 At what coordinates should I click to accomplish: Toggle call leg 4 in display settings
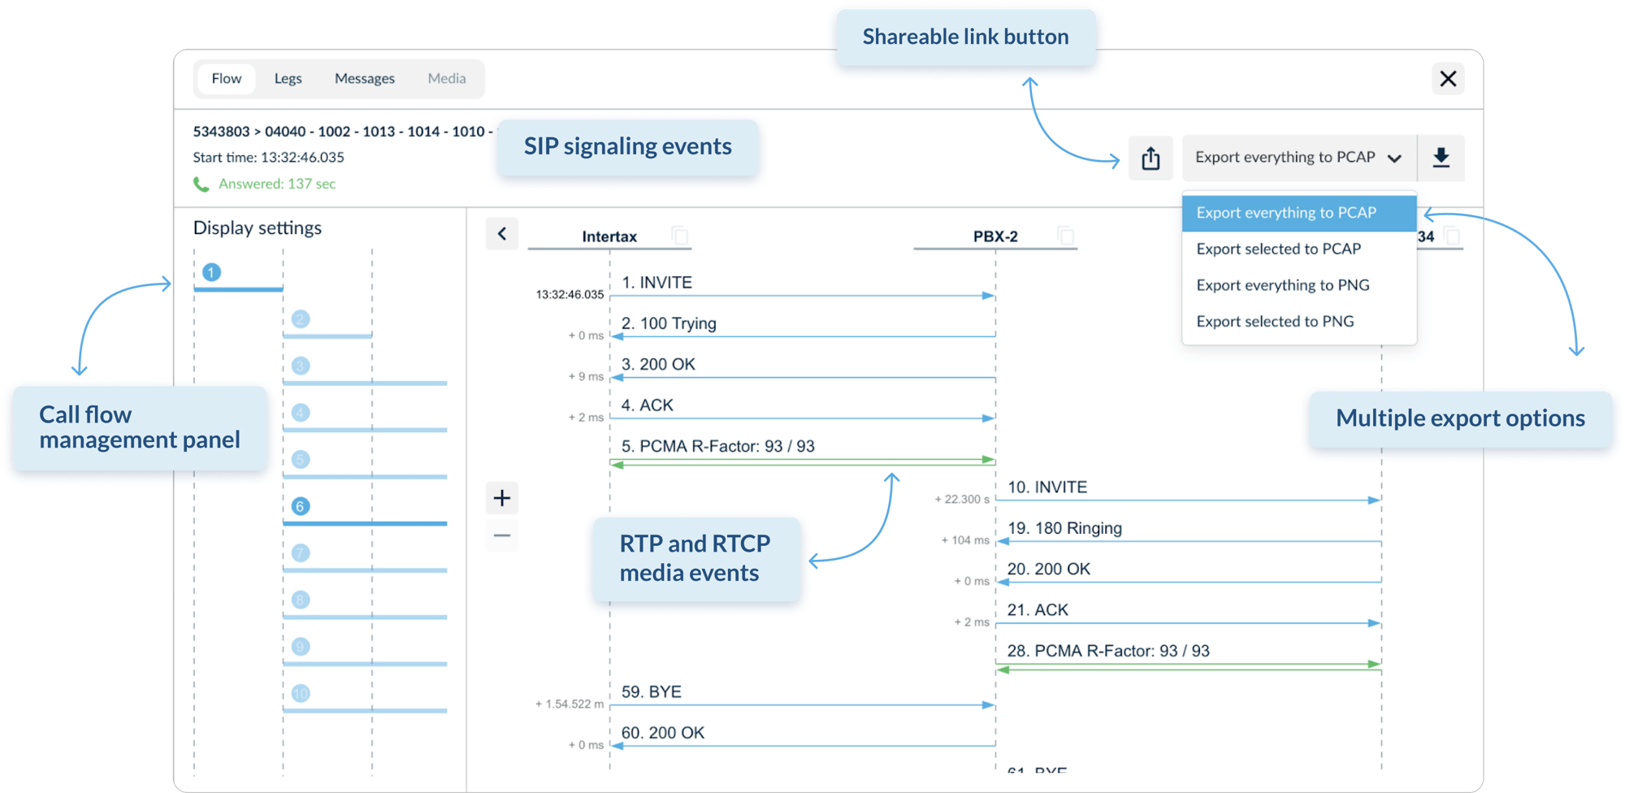tap(301, 413)
